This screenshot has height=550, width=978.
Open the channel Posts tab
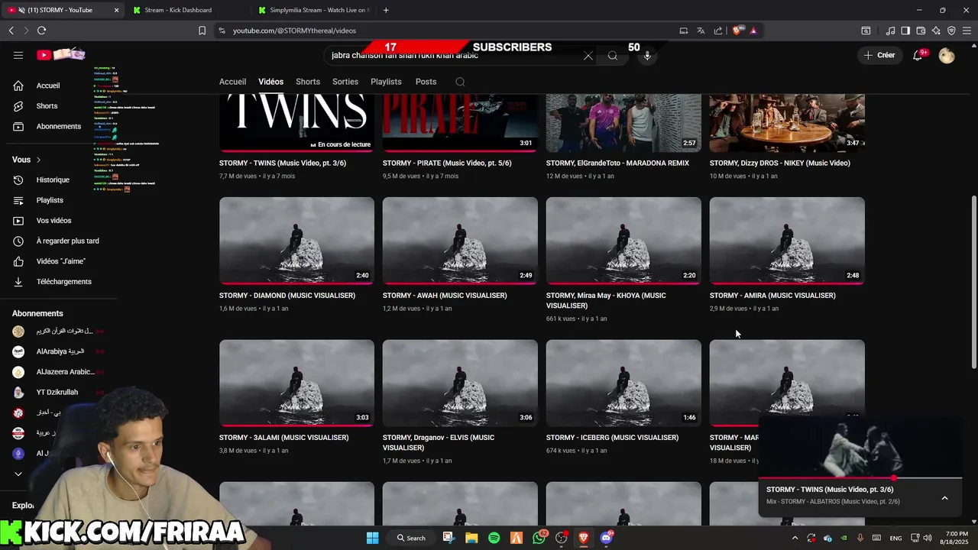pyautogui.click(x=426, y=82)
